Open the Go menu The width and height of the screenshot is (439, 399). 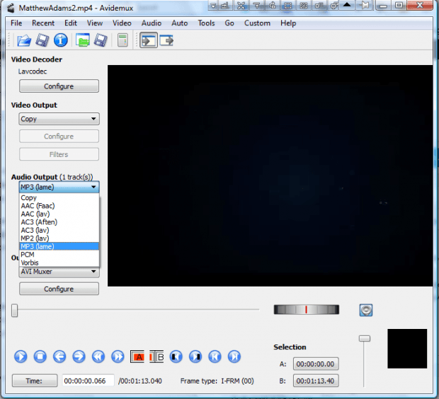tap(229, 23)
